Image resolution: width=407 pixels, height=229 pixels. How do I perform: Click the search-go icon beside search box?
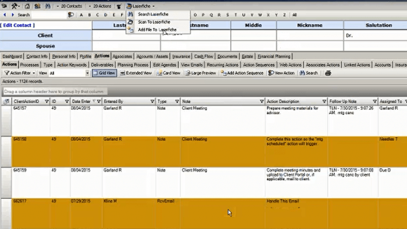click(x=70, y=15)
